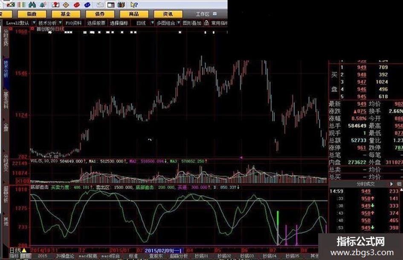
Task: Click the 总手 value 584649
Action: [357, 126]
